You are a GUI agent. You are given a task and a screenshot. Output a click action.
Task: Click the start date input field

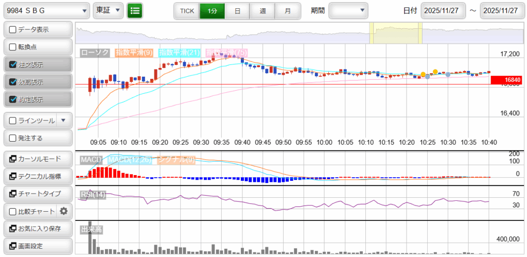(x=443, y=11)
